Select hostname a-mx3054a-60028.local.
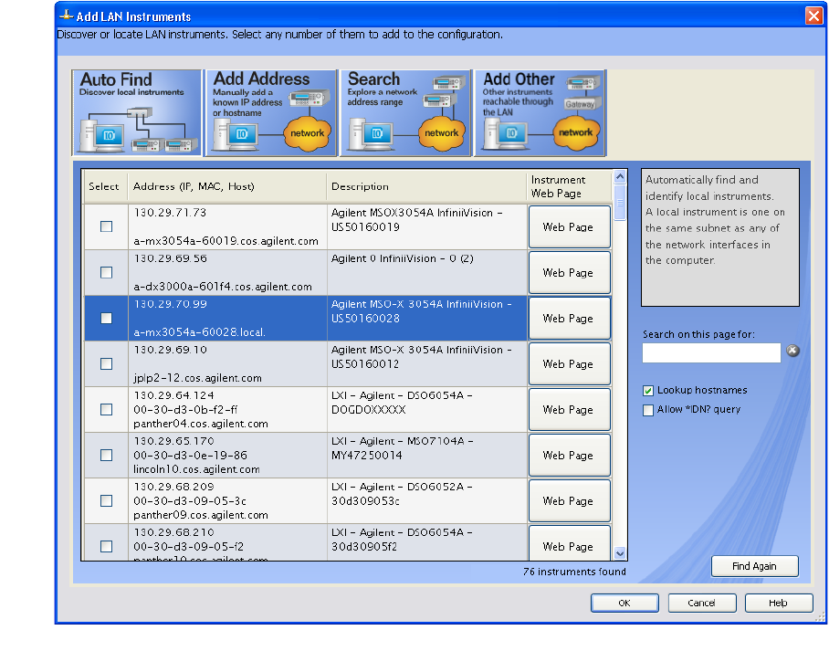The width and height of the screenshot is (829, 651). coord(199,332)
